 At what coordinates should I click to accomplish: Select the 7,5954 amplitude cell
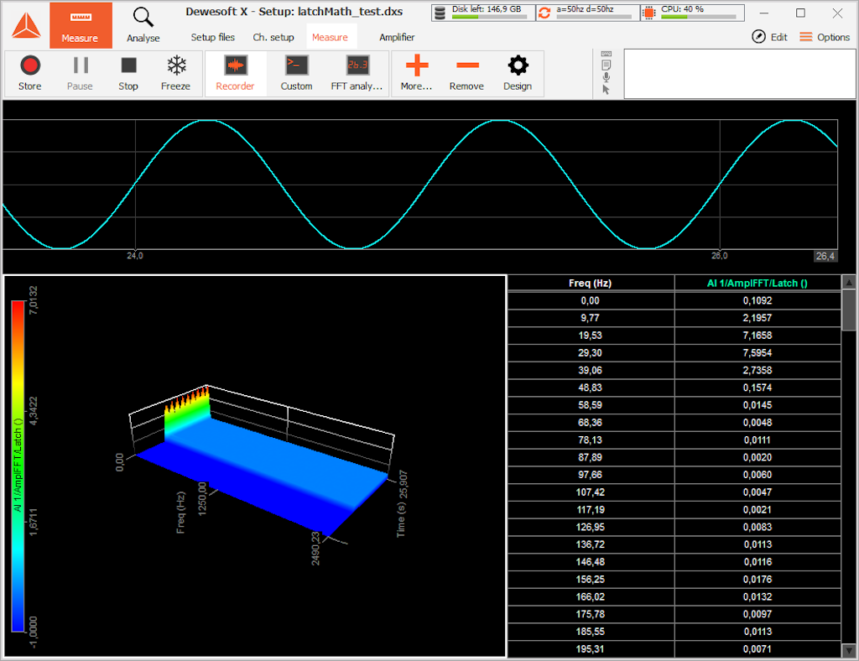(757, 353)
